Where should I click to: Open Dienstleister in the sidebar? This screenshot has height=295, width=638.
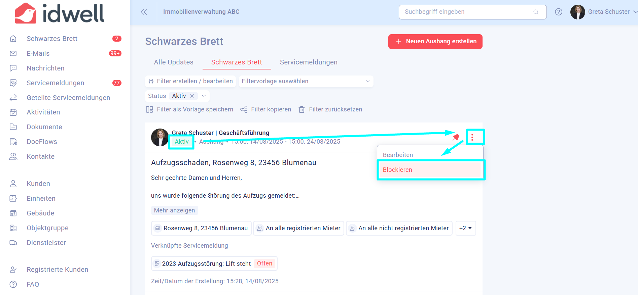point(46,243)
